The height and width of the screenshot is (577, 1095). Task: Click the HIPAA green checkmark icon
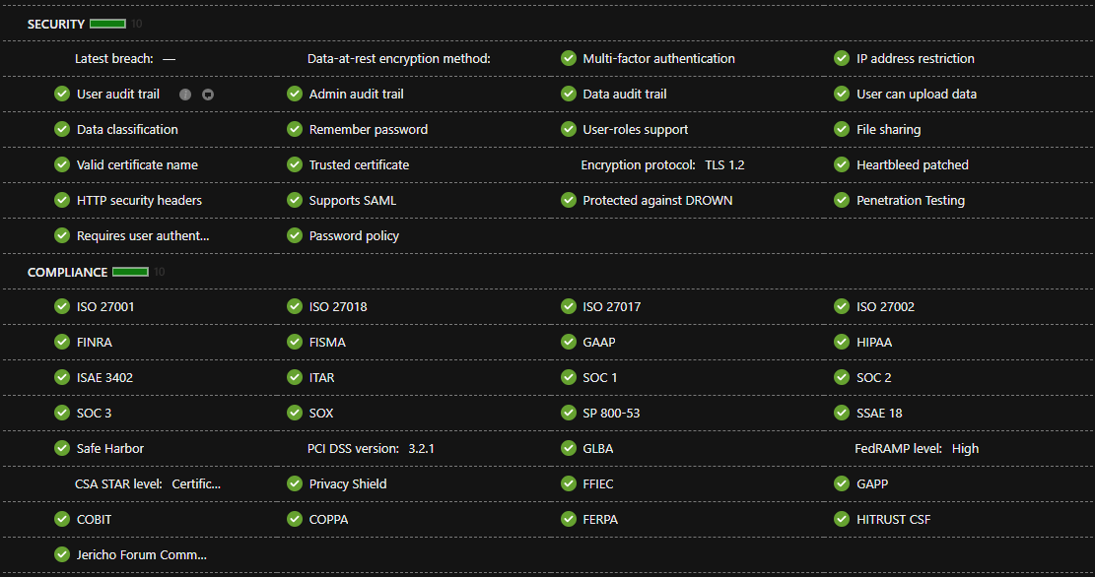[x=841, y=343]
